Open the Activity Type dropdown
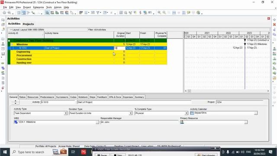Screen dimensions: 277x156 pyautogui.click(x=65, y=113)
